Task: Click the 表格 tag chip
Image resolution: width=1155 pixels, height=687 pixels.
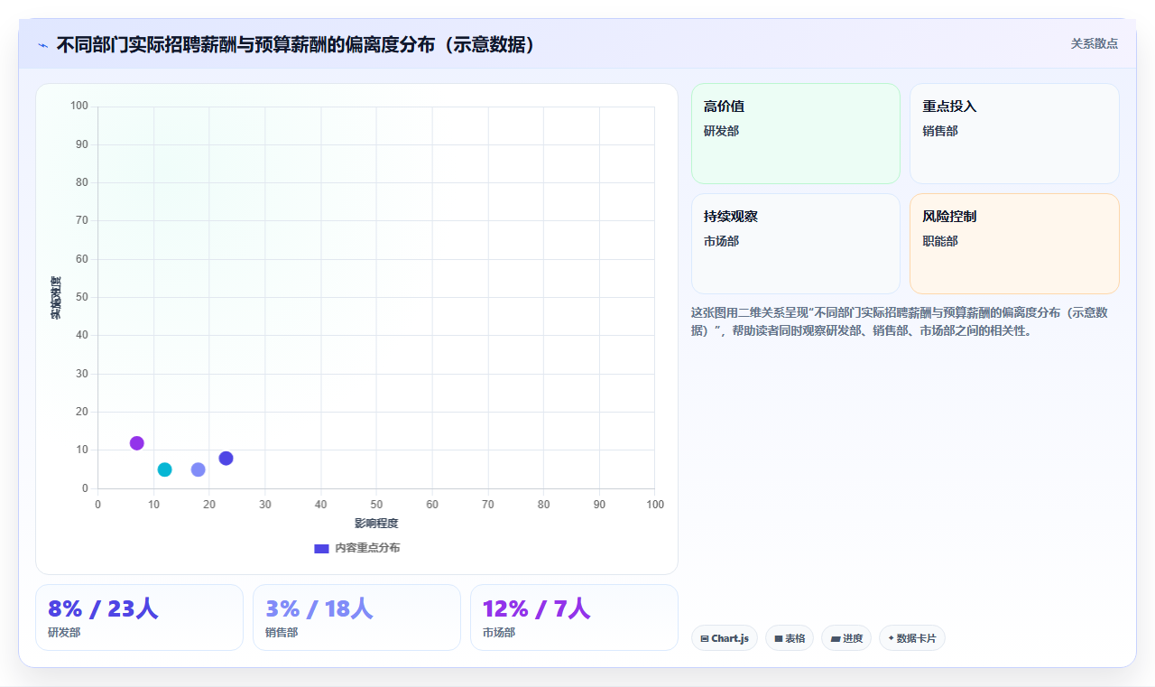Action: (790, 638)
